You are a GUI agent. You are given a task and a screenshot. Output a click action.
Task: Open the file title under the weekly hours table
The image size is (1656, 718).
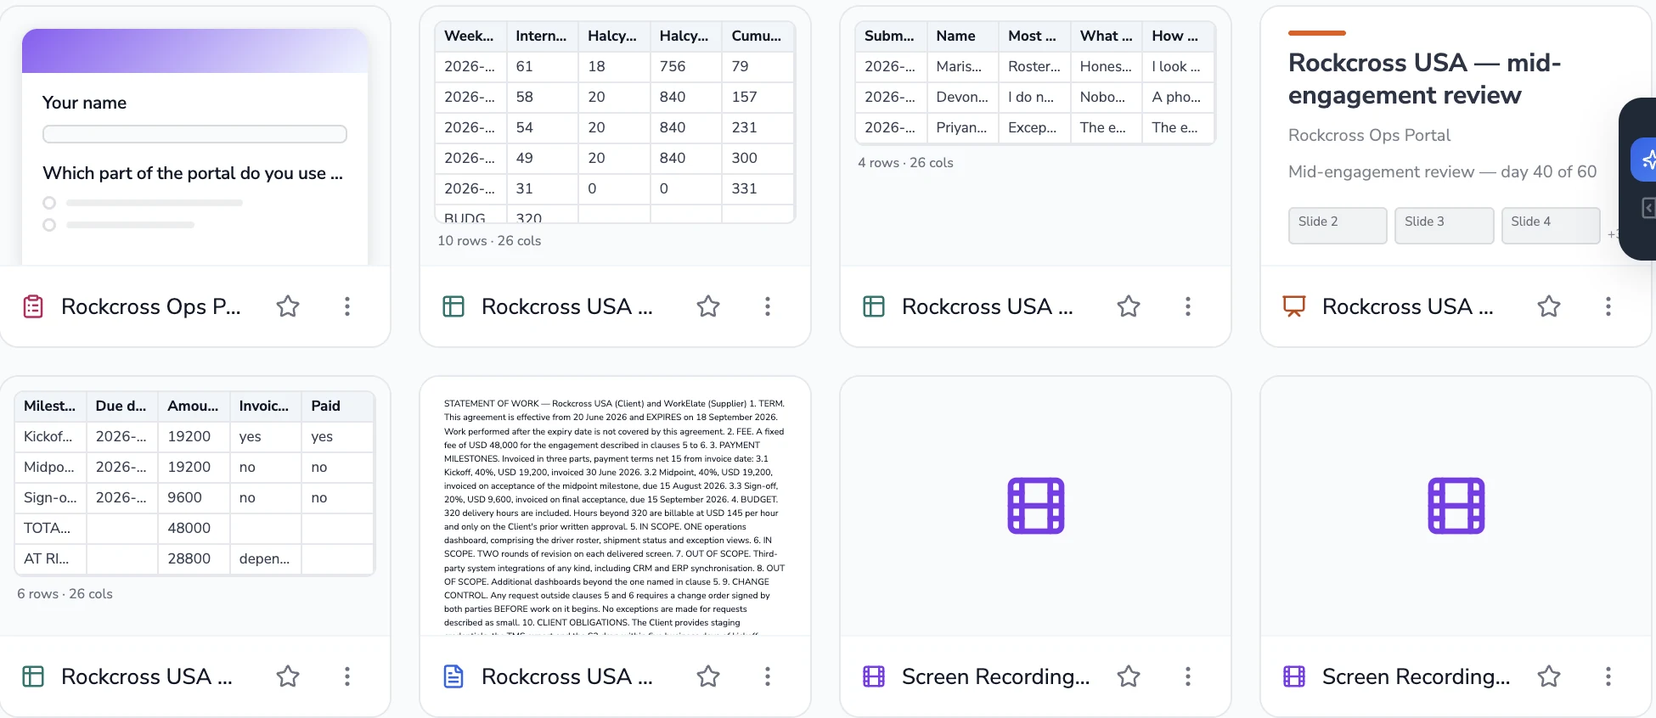pos(566,306)
